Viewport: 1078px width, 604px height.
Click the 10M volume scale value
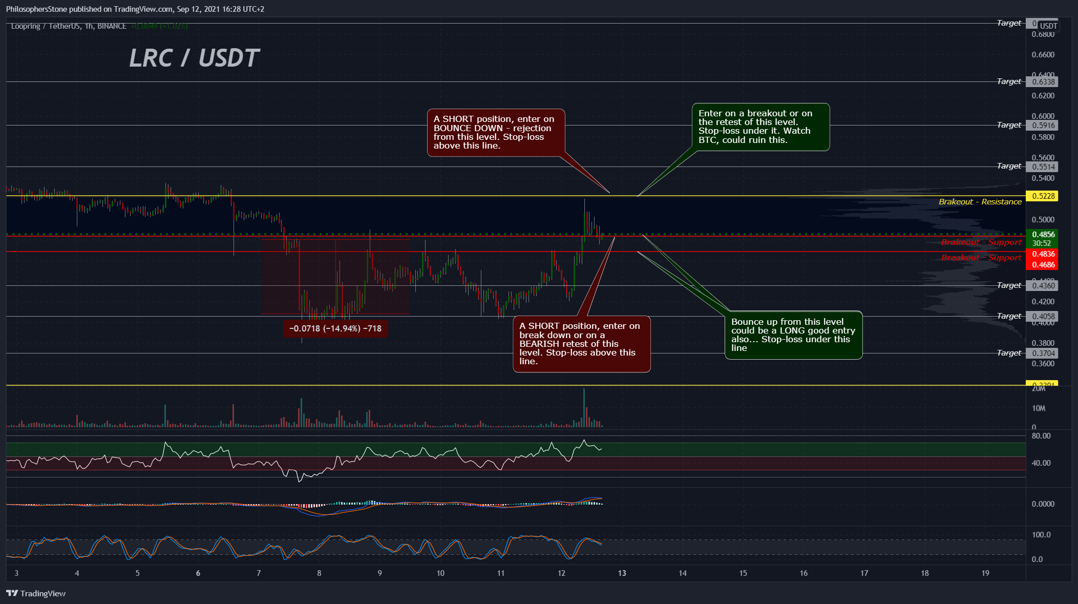coord(1039,408)
